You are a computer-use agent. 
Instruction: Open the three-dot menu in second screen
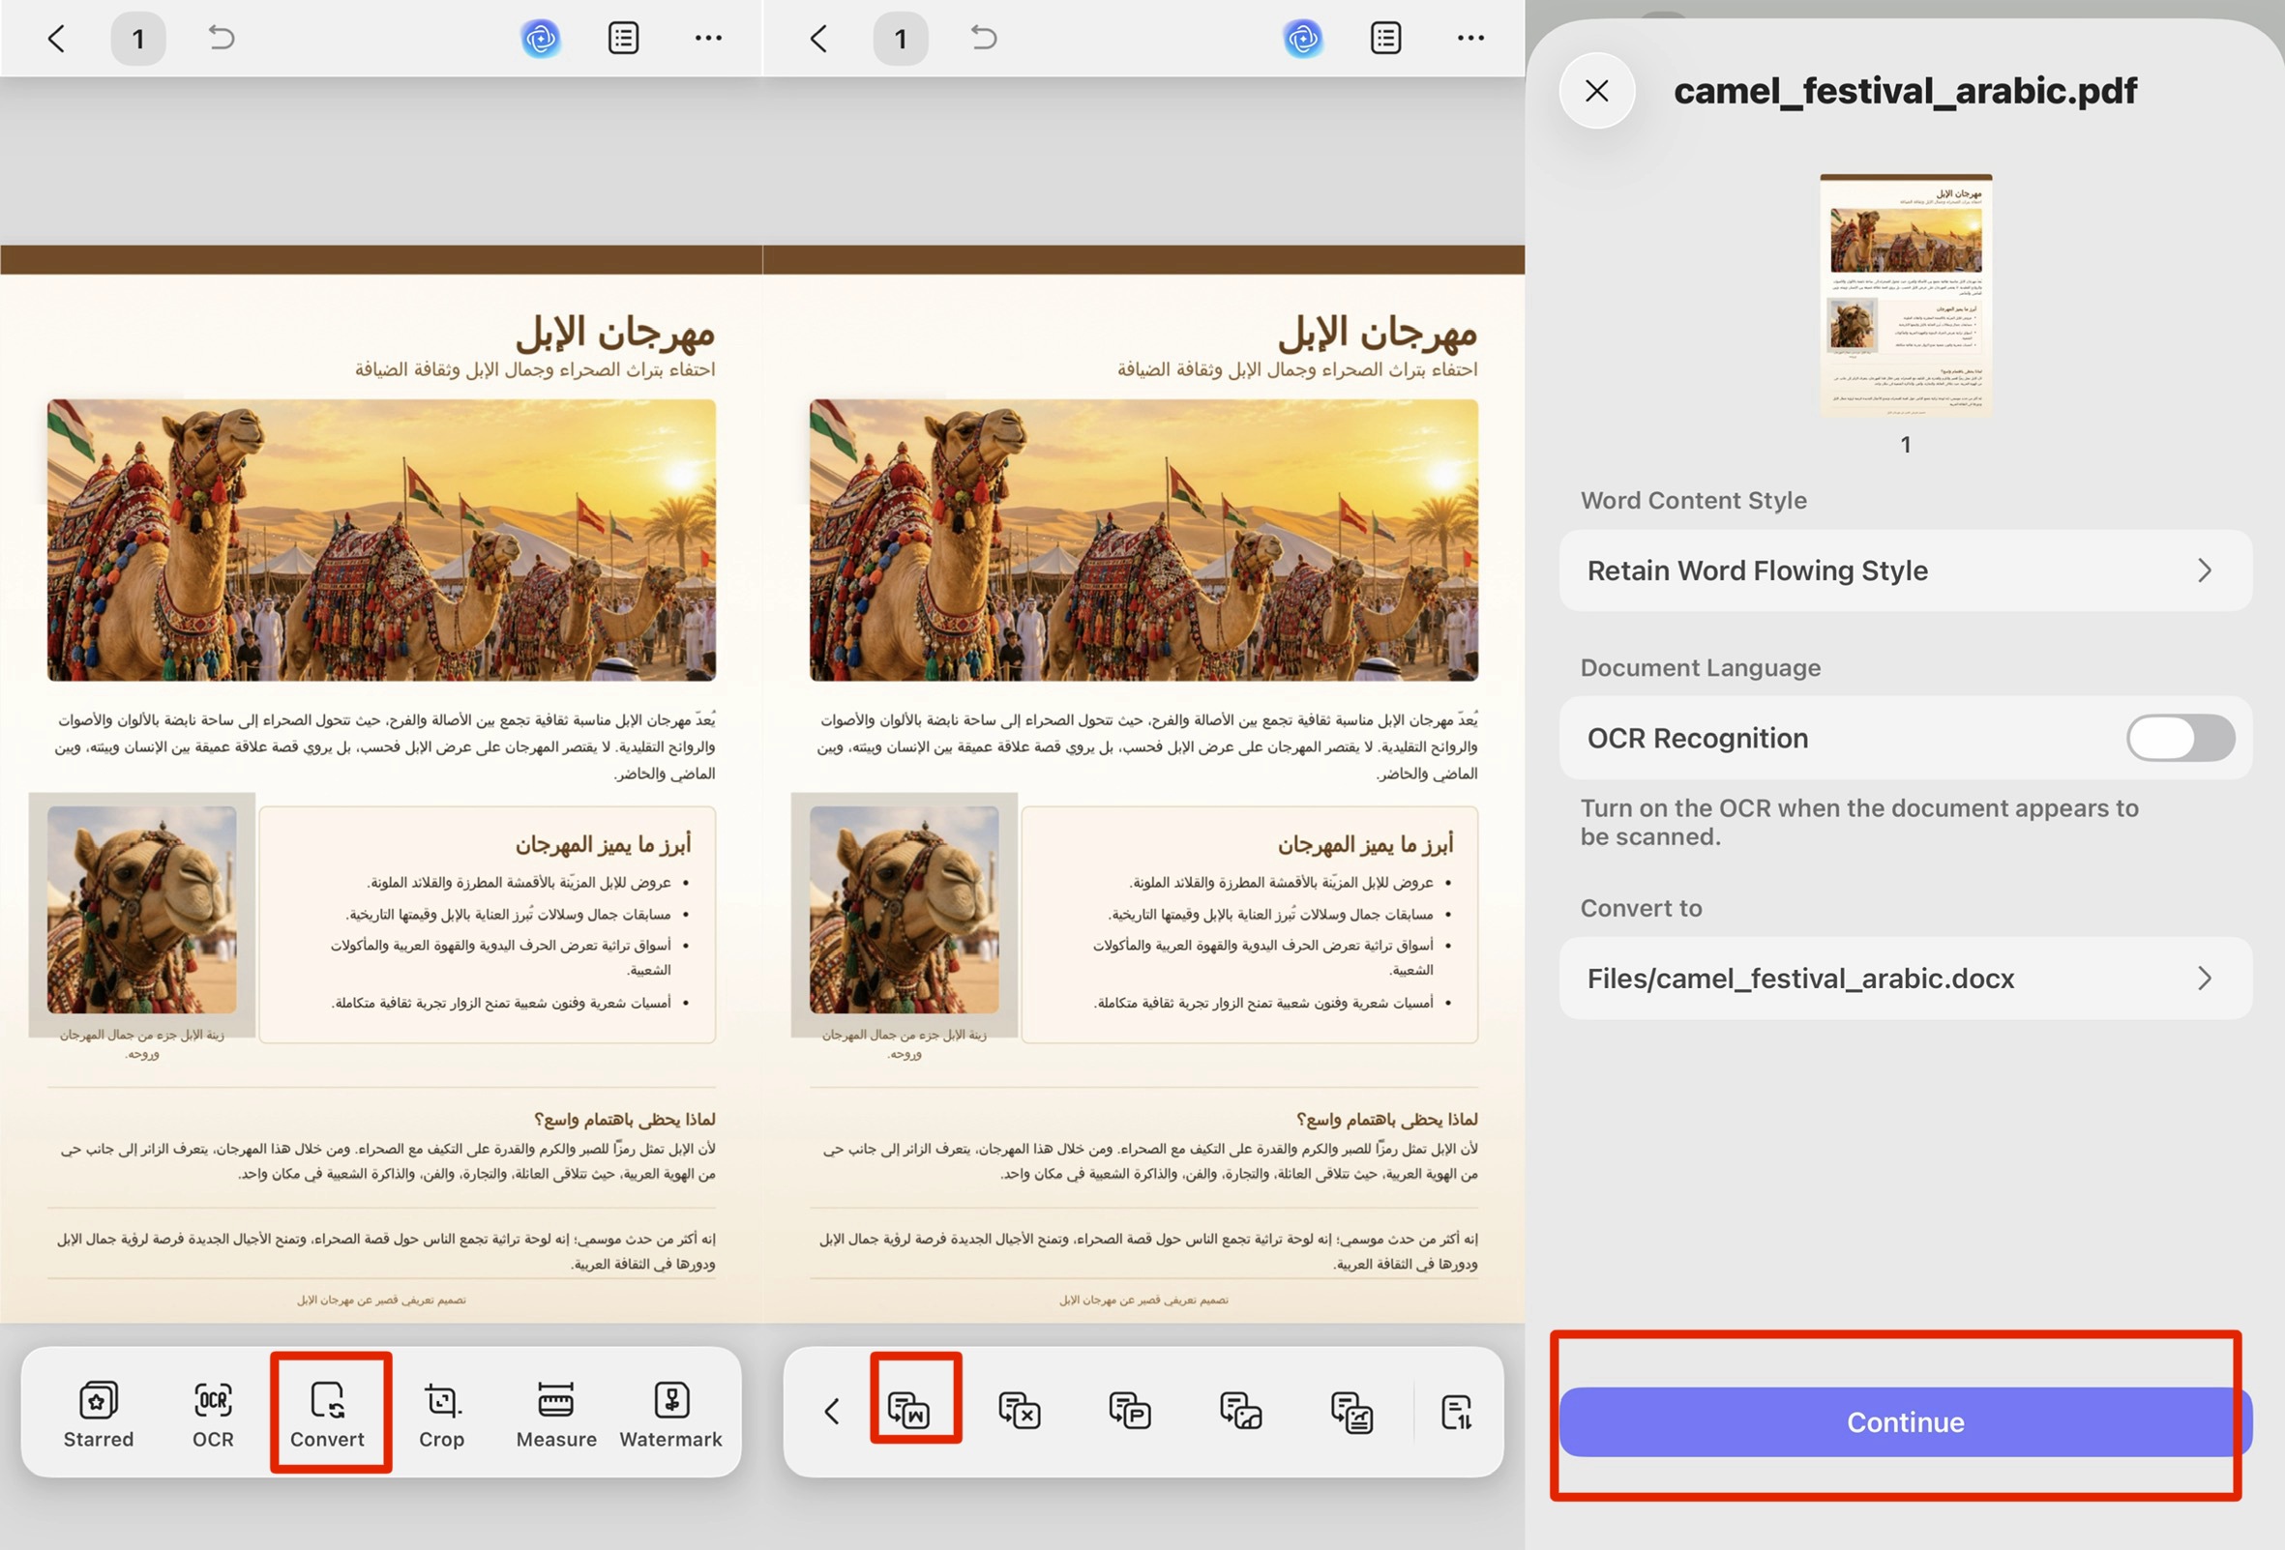point(1469,39)
